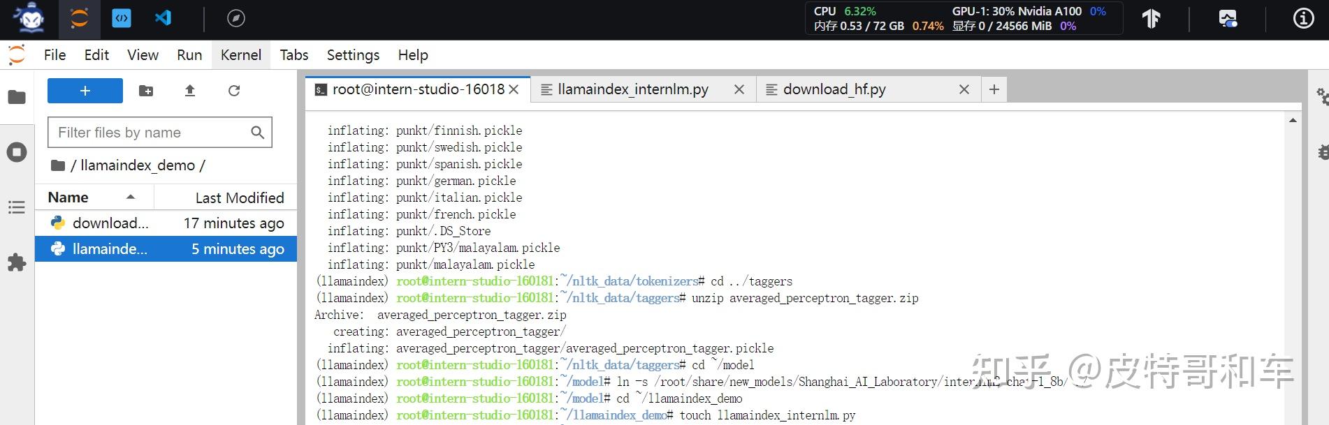Image resolution: width=1329 pixels, height=425 pixels.
Task: Open the VS Code launcher icon
Action: [x=164, y=18]
